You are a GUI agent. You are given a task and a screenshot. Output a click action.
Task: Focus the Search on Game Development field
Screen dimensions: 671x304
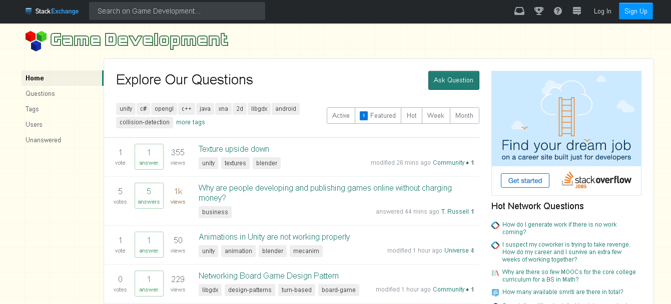[177, 11]
